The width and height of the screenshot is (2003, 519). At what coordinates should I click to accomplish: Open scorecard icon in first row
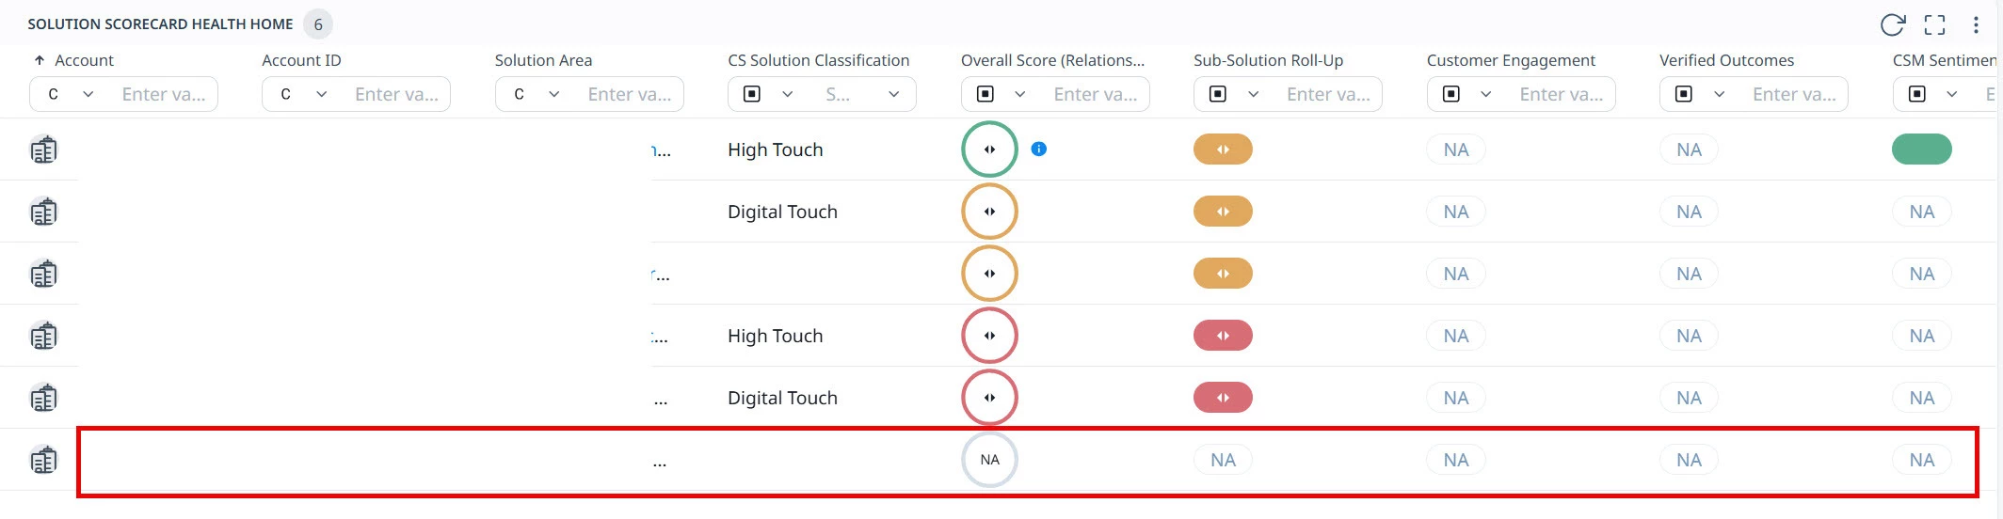pos(43,149)
